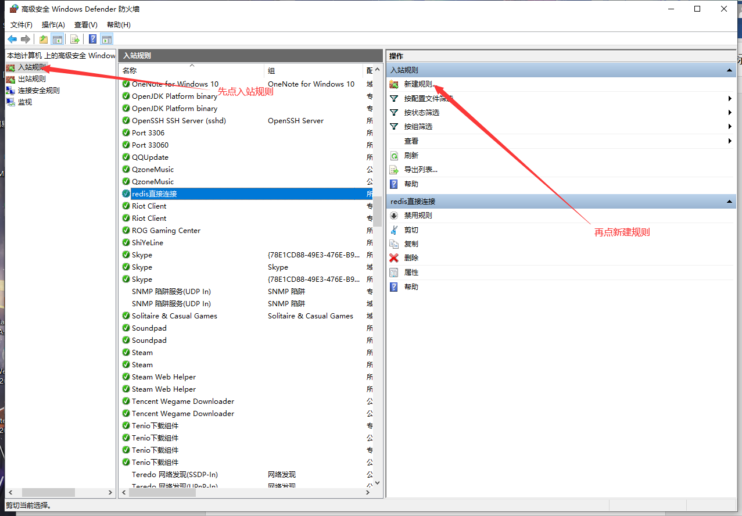
Task: Click the green check icon beside Port 3306
Action: pyautogui.click(x=126, y=133)
